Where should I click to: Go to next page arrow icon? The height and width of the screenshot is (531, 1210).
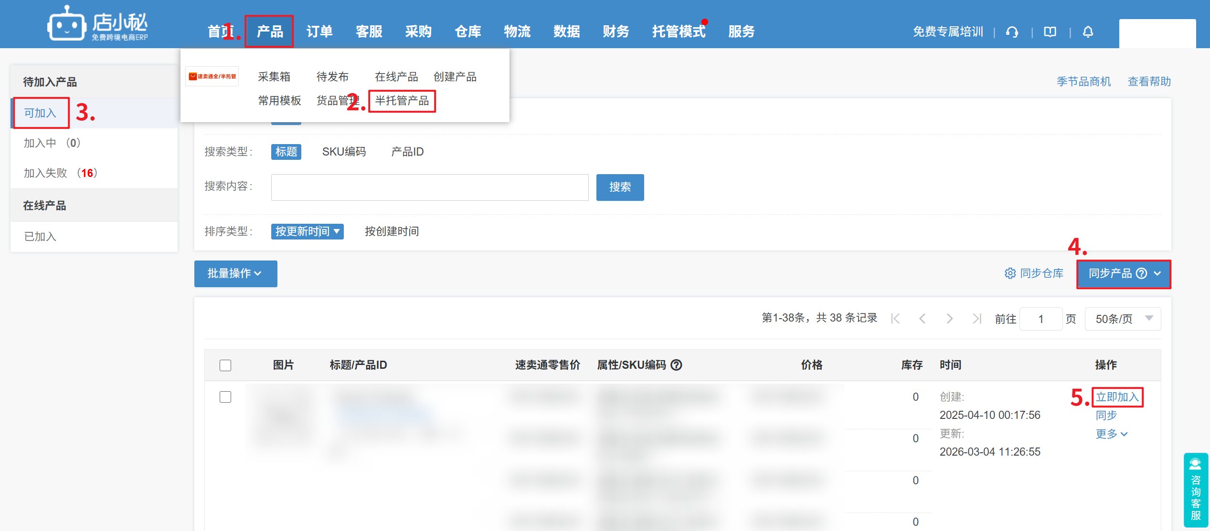point(950,319)
